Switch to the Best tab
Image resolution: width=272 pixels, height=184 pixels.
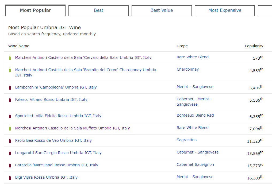[98, 10]
